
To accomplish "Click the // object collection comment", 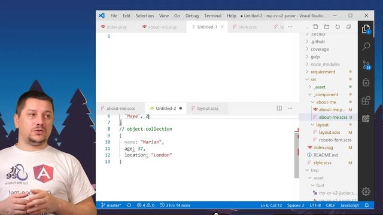I will click(x=145, y=129).
